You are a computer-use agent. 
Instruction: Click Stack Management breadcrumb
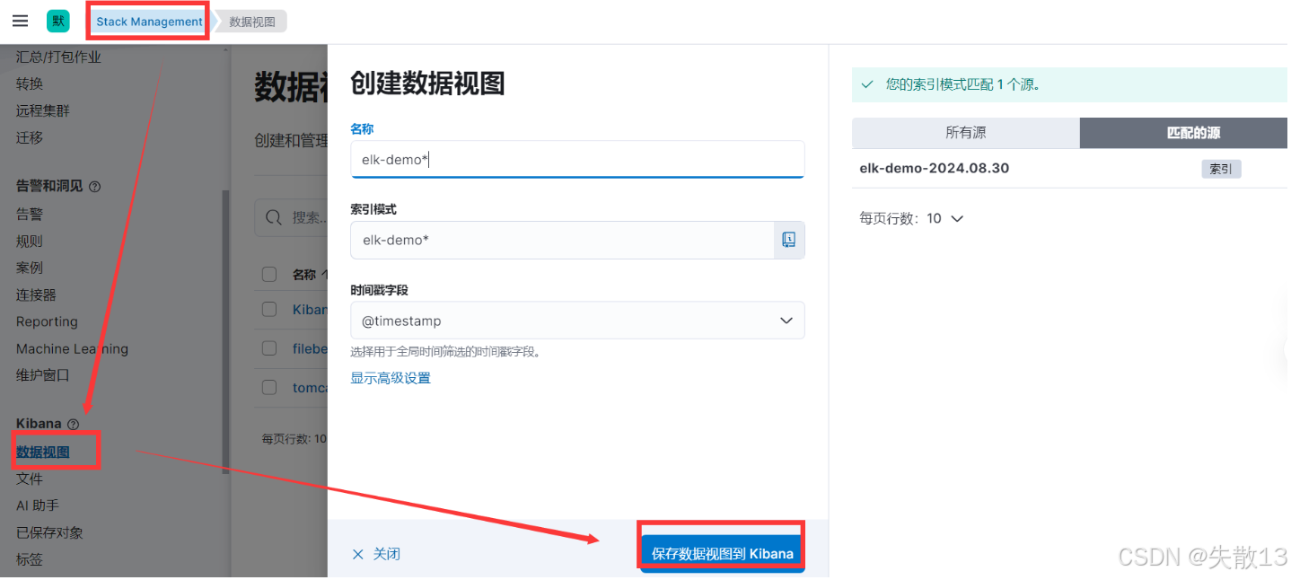(x=149, y=22)
